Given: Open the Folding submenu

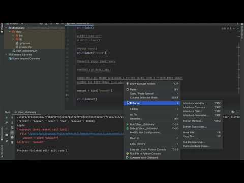Looking at the screenshot, I should [152, 109].
